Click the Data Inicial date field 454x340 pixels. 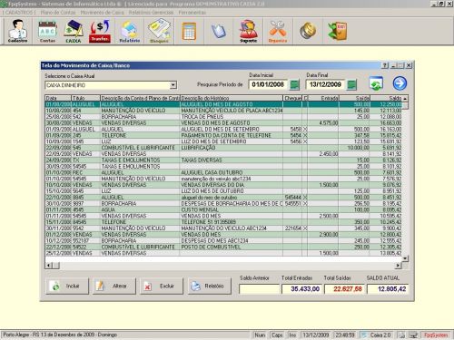point(268,84)
